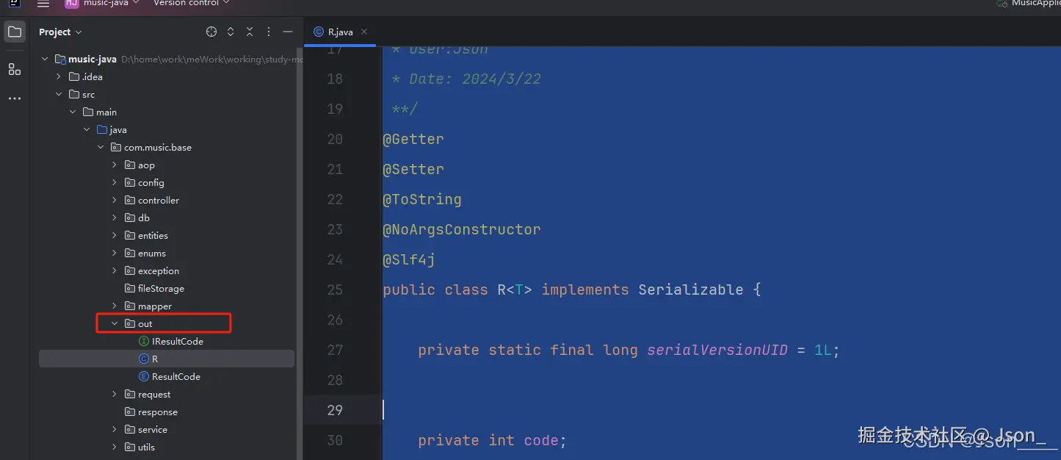Expand the controller package
This screenshot has height=460, width=1061.
coord(115,200)
